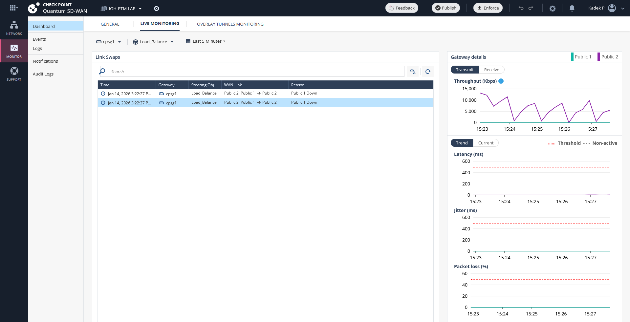Open Network section in left sidebar

14,28
